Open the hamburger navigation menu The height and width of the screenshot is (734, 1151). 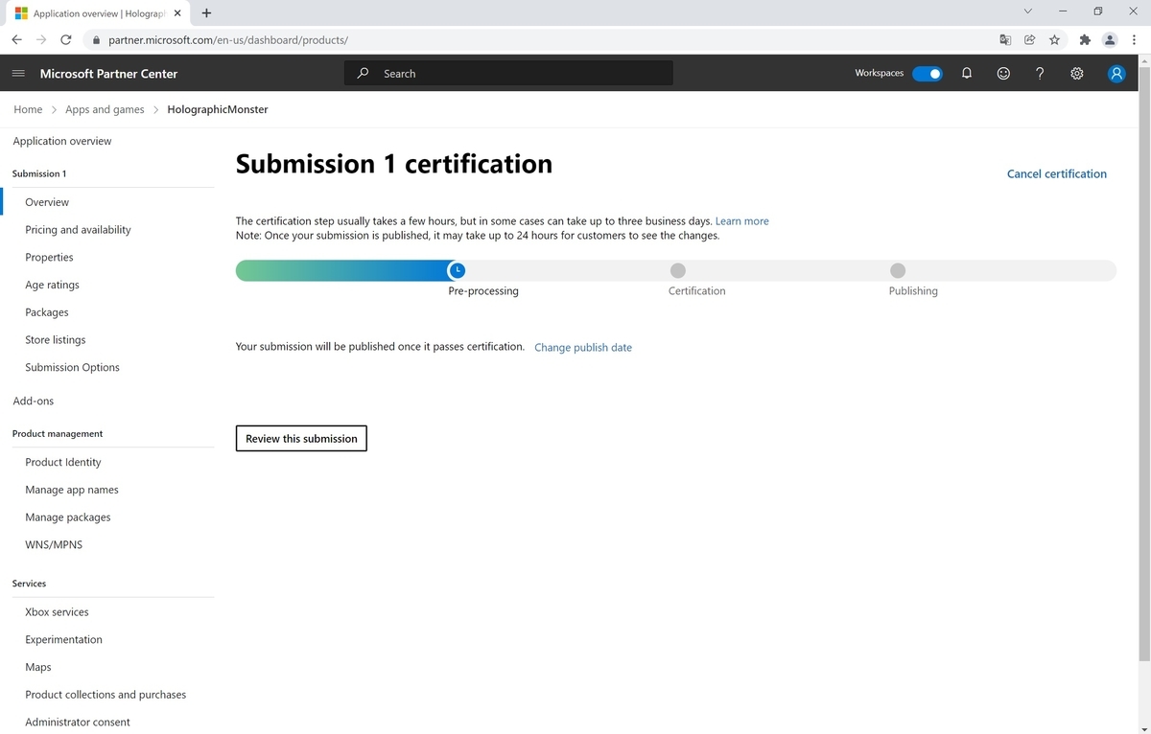(x=18, y=74)
